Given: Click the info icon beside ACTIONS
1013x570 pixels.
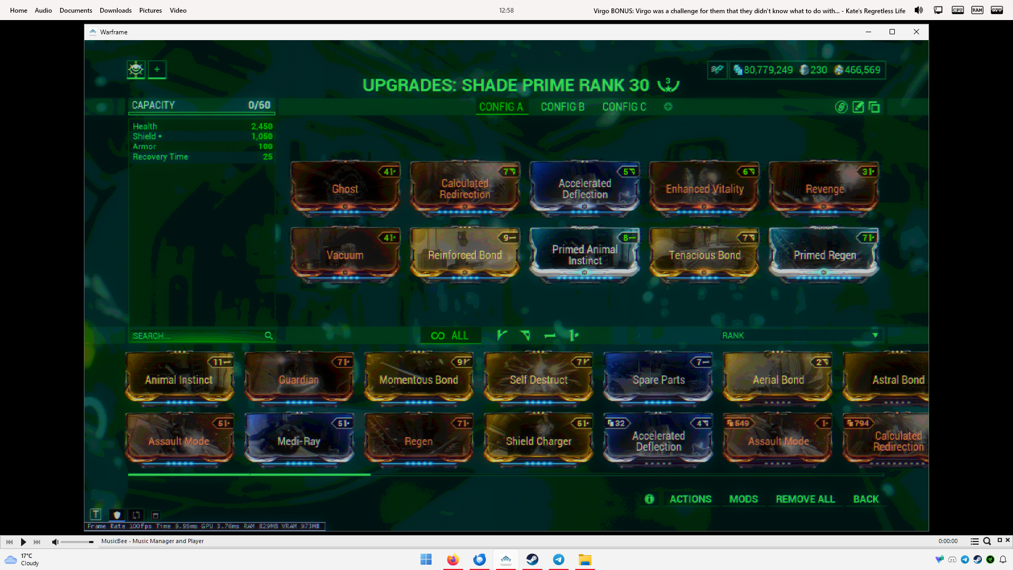Looking at the screenshot, I should click(649, 499).
